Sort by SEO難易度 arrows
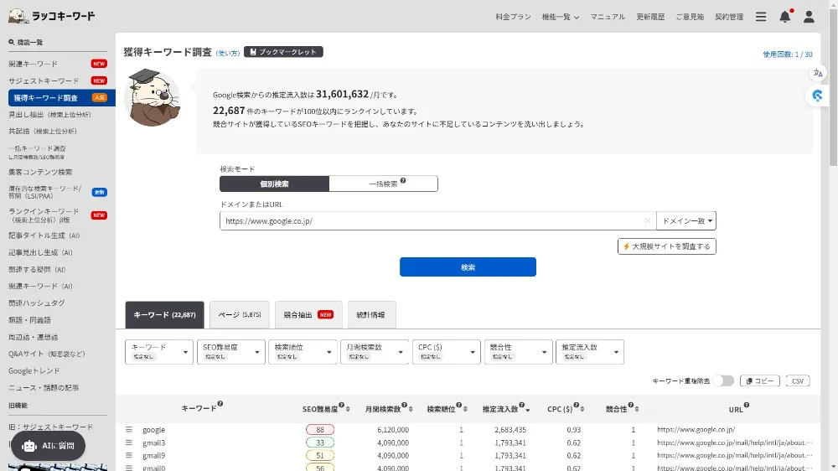838x471 pixels. pos(348,410)
